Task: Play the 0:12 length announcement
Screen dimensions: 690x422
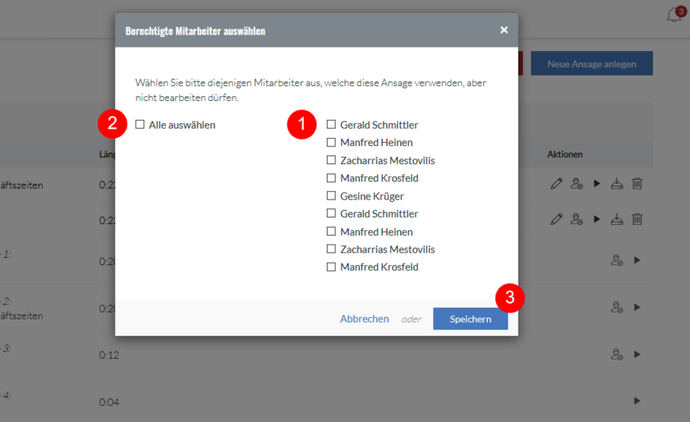Action: pos(637,354)
